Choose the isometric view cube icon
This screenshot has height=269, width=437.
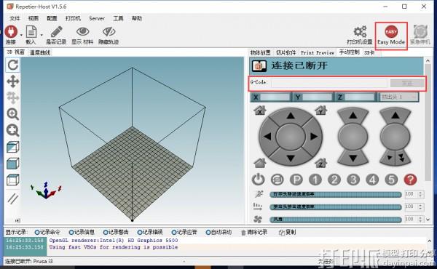[x=13, y=147]
